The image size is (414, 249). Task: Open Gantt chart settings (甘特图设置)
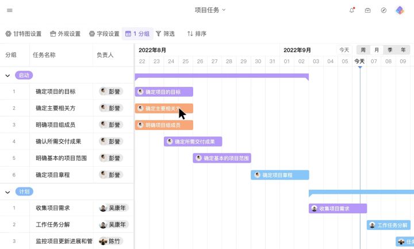[x=24, y=34]
